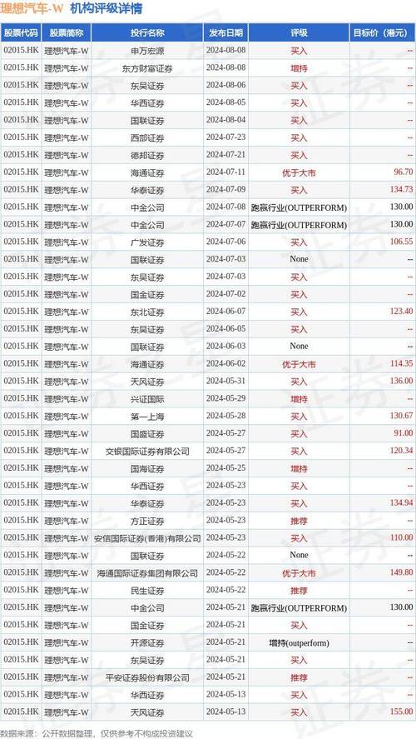The width and height of the screenshot is (416, 739).
Task: Click the 发布日期 column header
Action: (x=225, y=33)
